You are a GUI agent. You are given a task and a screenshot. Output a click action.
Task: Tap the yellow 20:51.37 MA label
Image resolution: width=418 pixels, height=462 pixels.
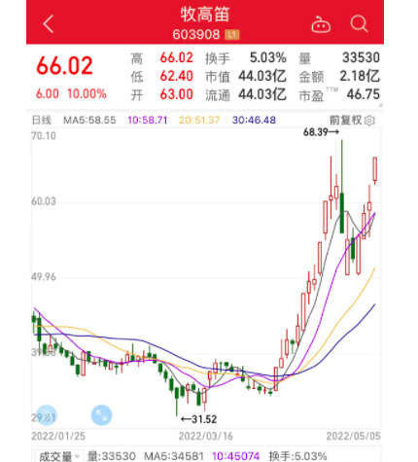[x=199, y=120]
